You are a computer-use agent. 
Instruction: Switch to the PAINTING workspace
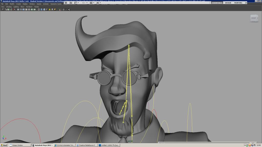(x=238, y=3)
